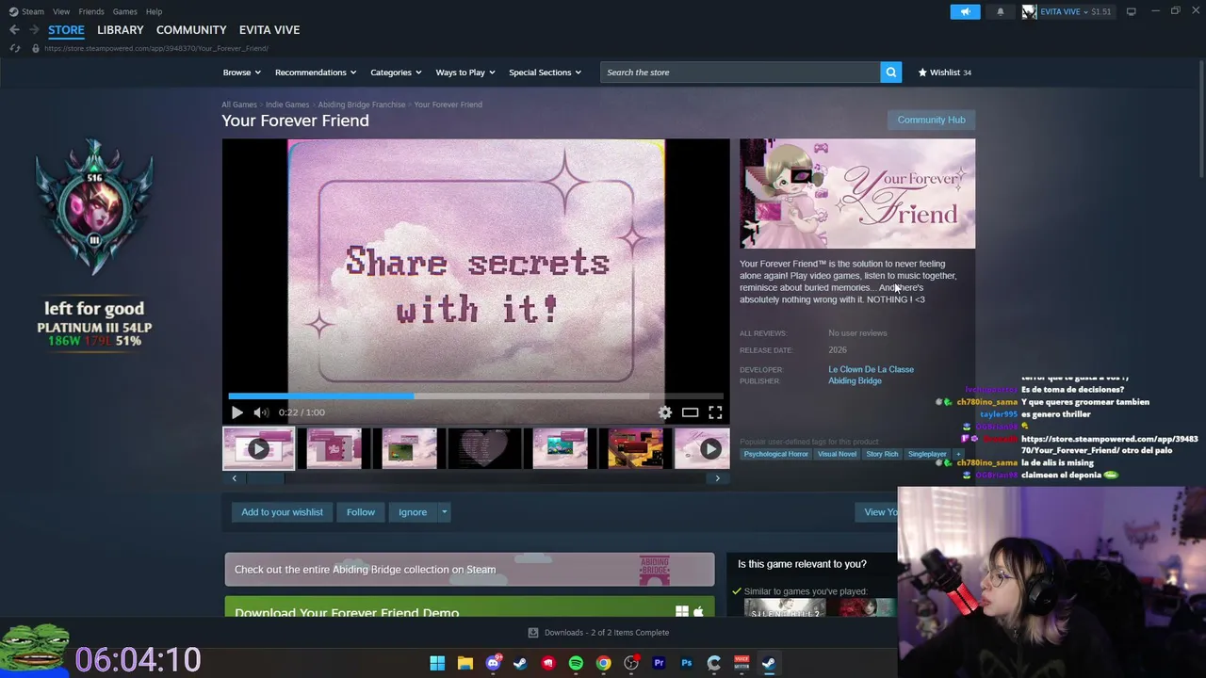The image size is (1206, 678).
Task: Switch to the LIBRARY tab
Action: click(121, 30)
